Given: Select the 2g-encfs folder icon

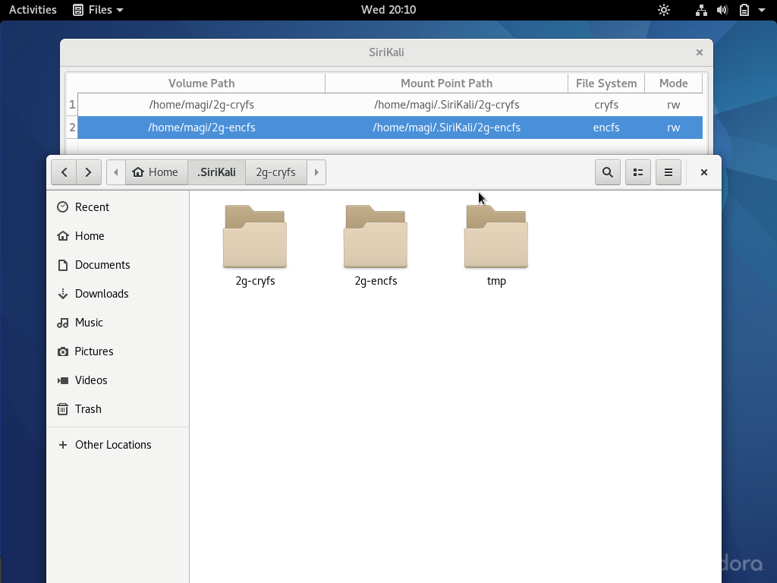Looking at the screenshot, I should coord(376,237).
